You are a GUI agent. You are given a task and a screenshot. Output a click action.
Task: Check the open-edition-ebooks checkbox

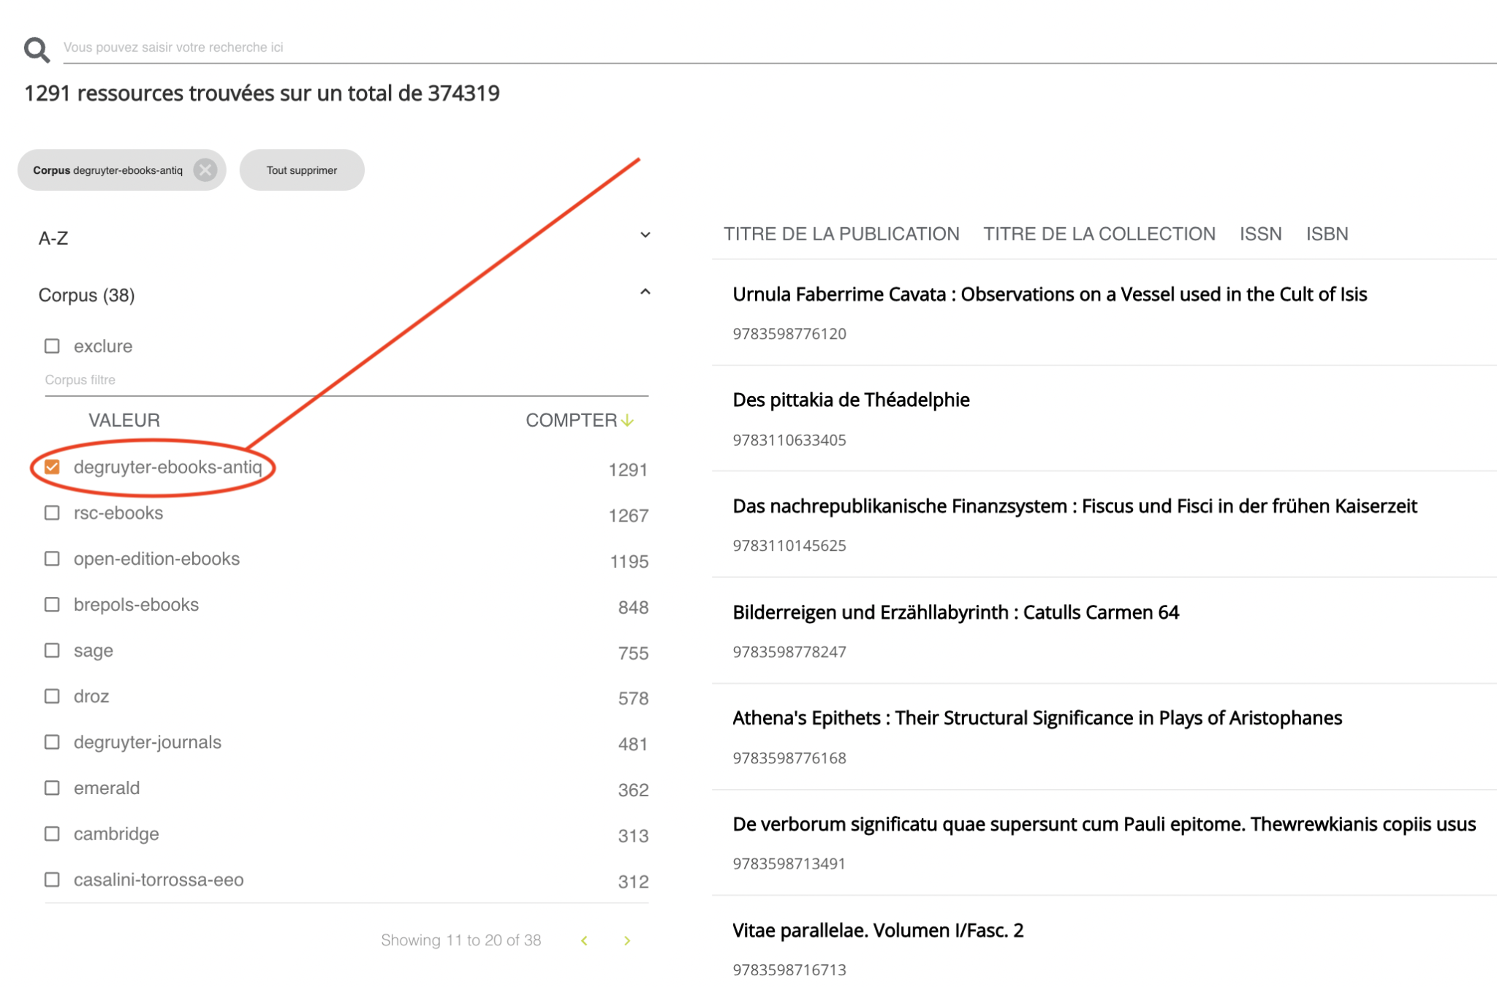pyautogui.click(x=52, y=559)
